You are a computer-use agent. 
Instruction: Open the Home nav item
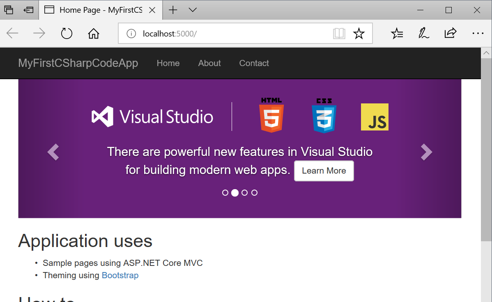[x=168, y=63]
